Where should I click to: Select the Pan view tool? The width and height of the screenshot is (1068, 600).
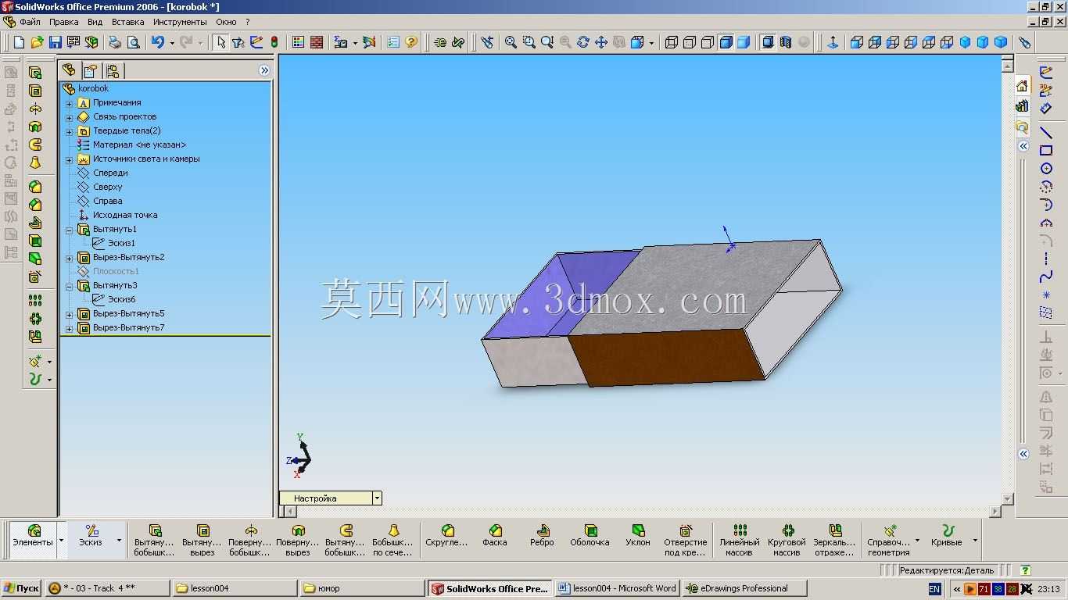601,42
